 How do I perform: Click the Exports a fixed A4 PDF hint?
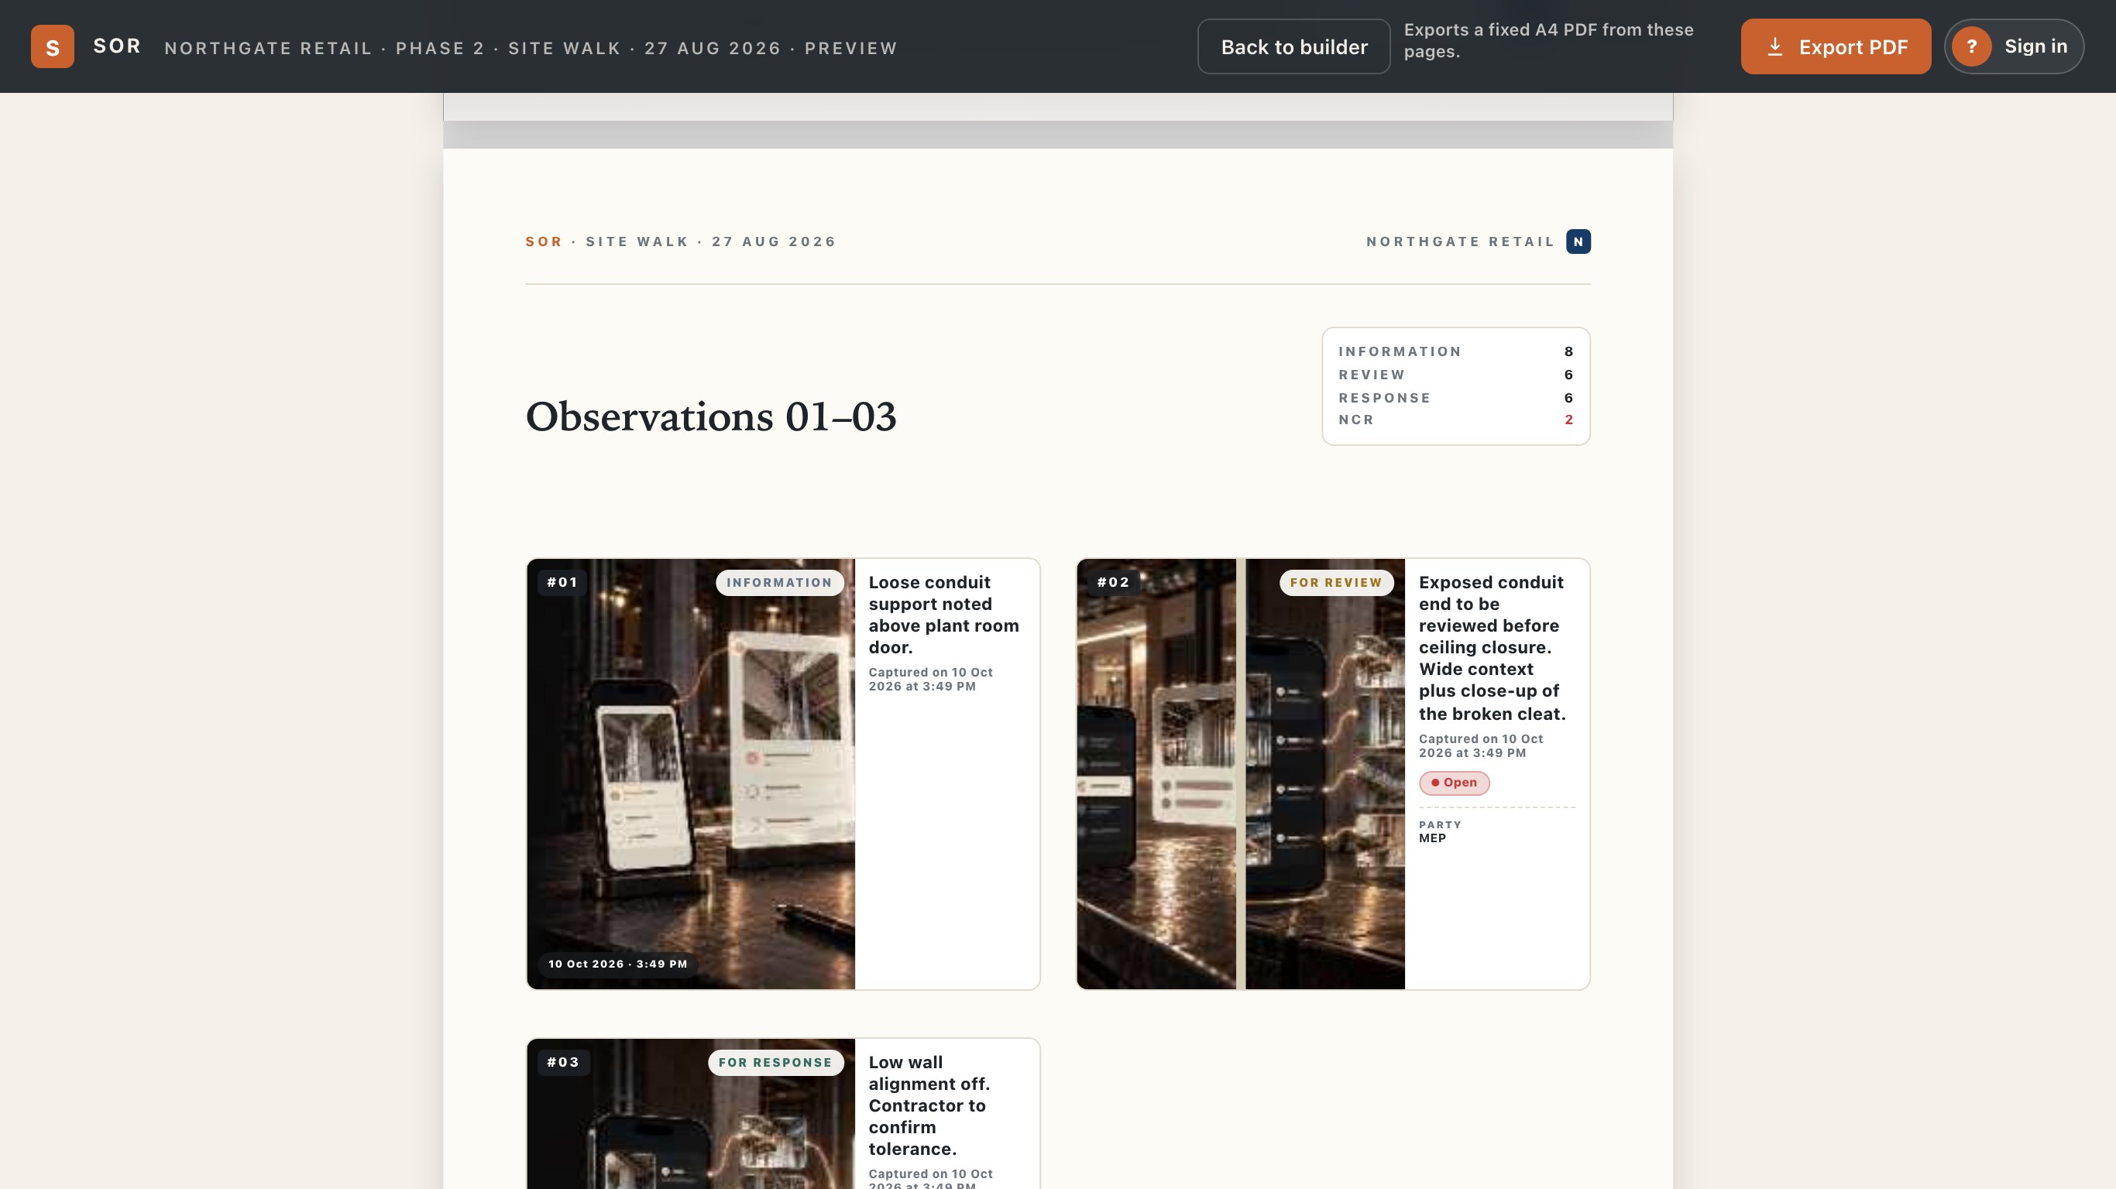(x=1548, y=40)
